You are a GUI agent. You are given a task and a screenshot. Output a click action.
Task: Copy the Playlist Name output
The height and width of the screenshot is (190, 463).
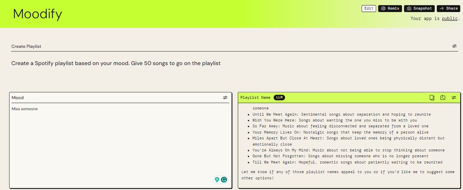[x=432, y=98]
